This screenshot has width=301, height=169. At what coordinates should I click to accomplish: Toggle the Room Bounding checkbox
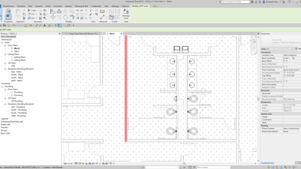(x=285, y=84)
